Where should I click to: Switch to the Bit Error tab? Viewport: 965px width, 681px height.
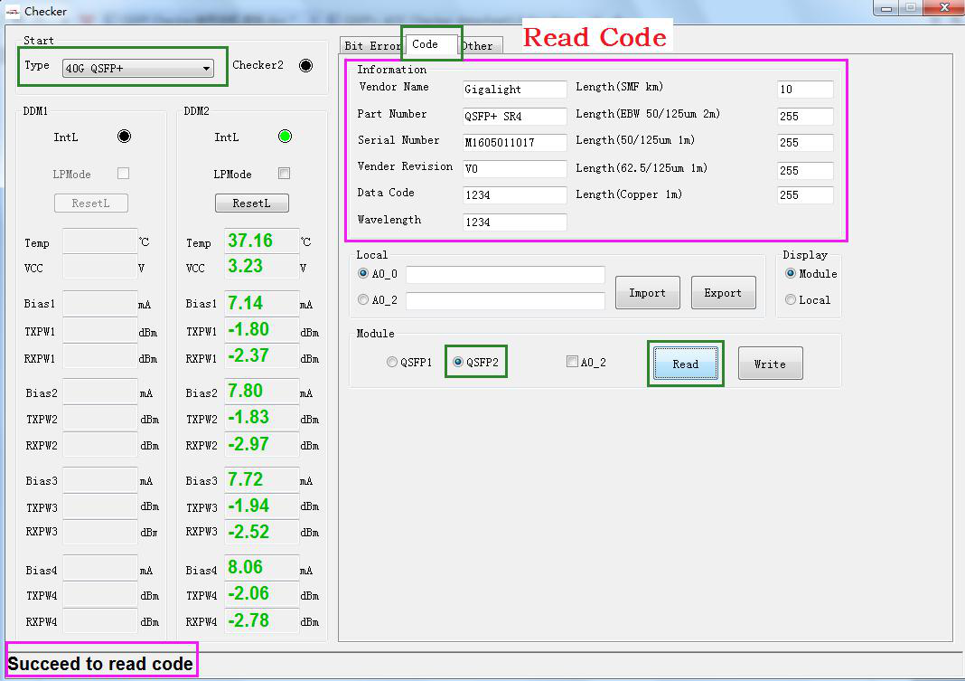[373, 45]
